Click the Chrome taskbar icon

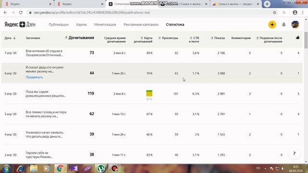pos(61,169)
